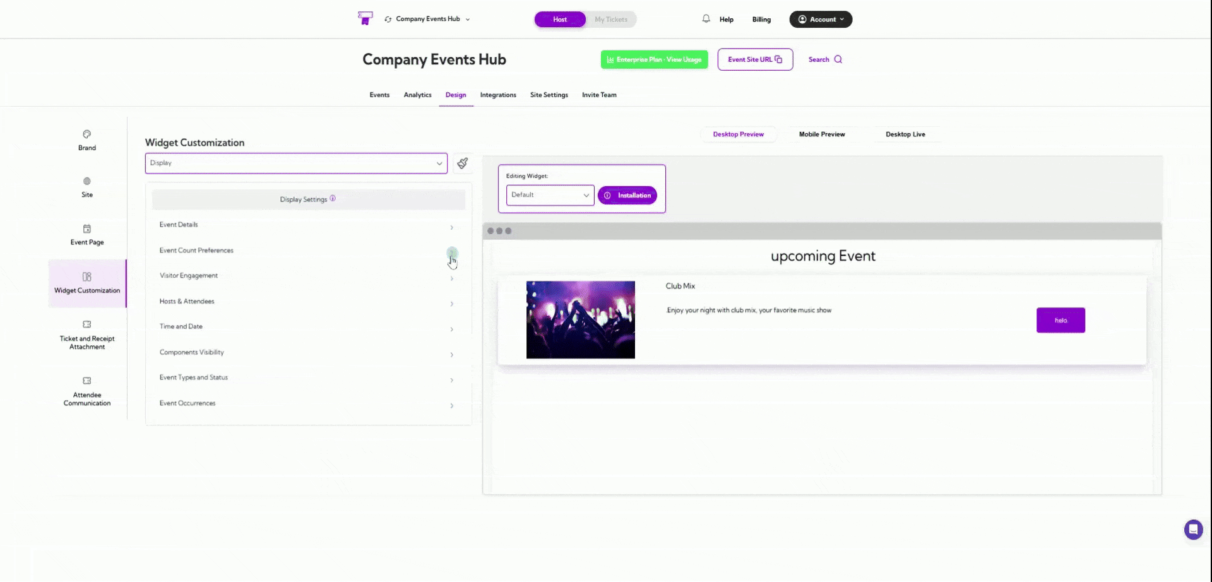1212x582 pixels.
Task: Click the Installation button
Action: (627, 196)
